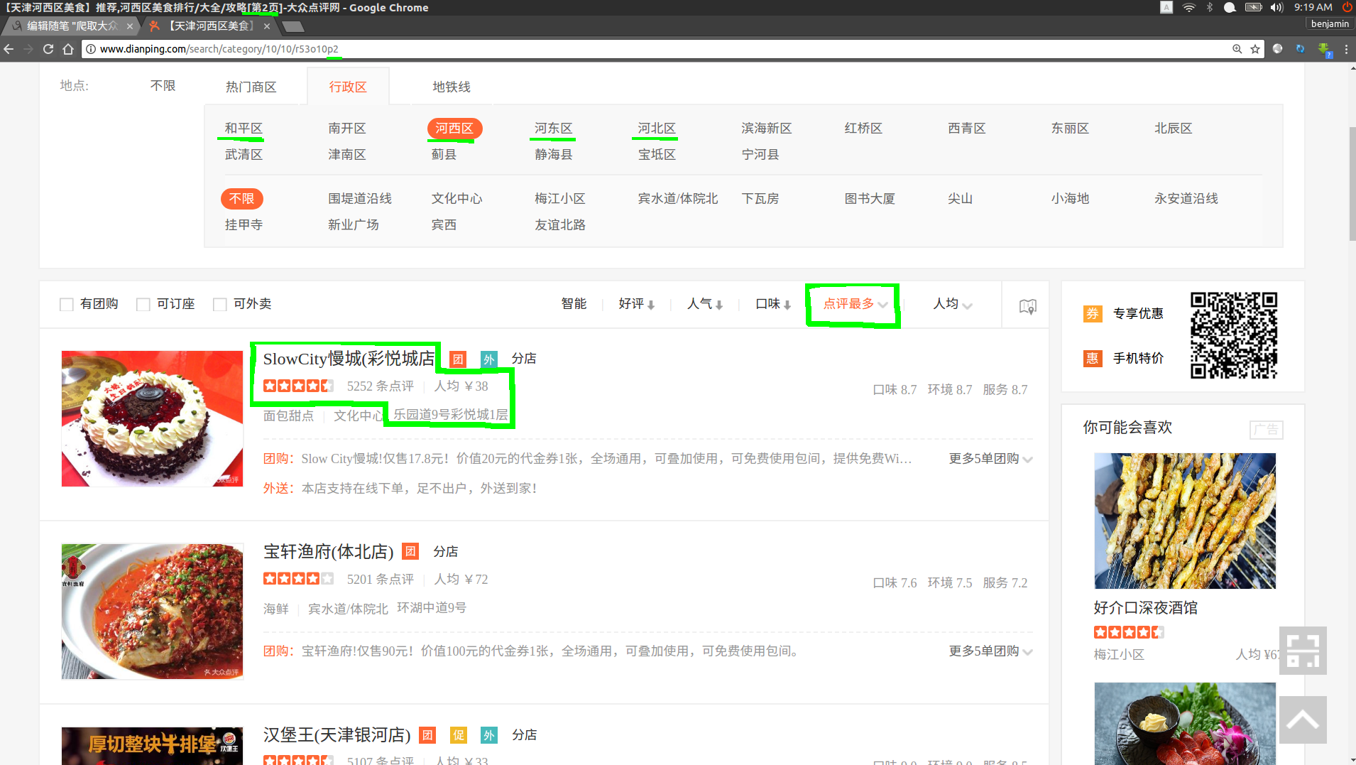The height and width of the screenshot is (765, 1356).
Task: Sort by 人气 popularity
Action: (704, 304)
